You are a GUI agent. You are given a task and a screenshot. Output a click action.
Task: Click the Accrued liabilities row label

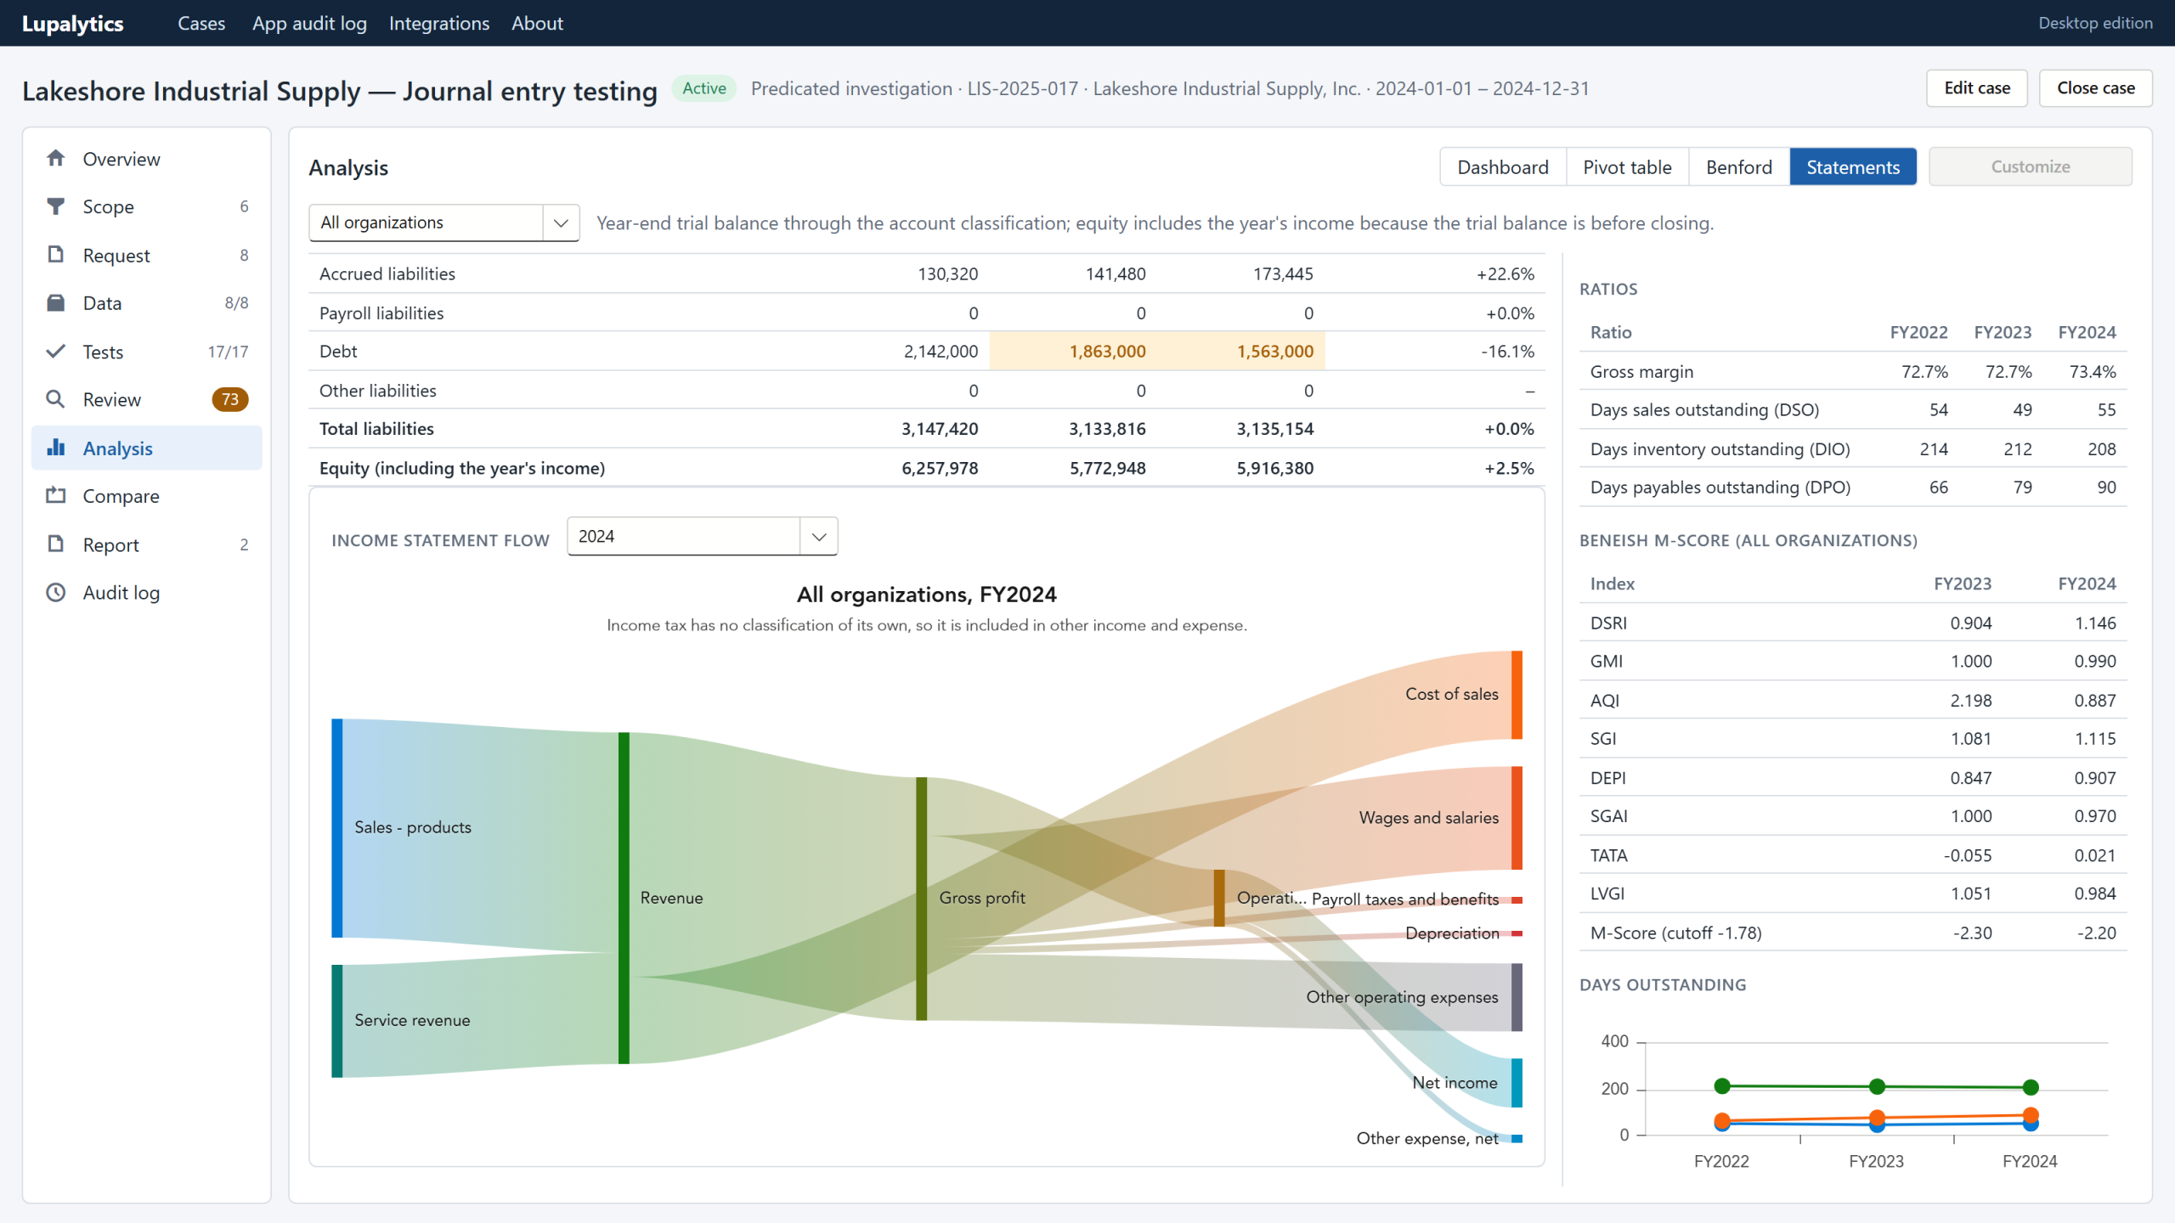387,273
